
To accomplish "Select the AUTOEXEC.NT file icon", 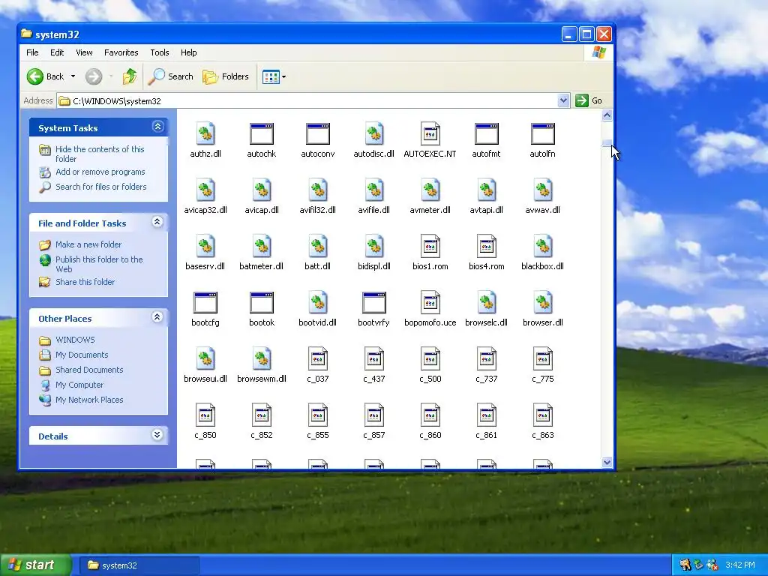I will [x=430, y=133].
